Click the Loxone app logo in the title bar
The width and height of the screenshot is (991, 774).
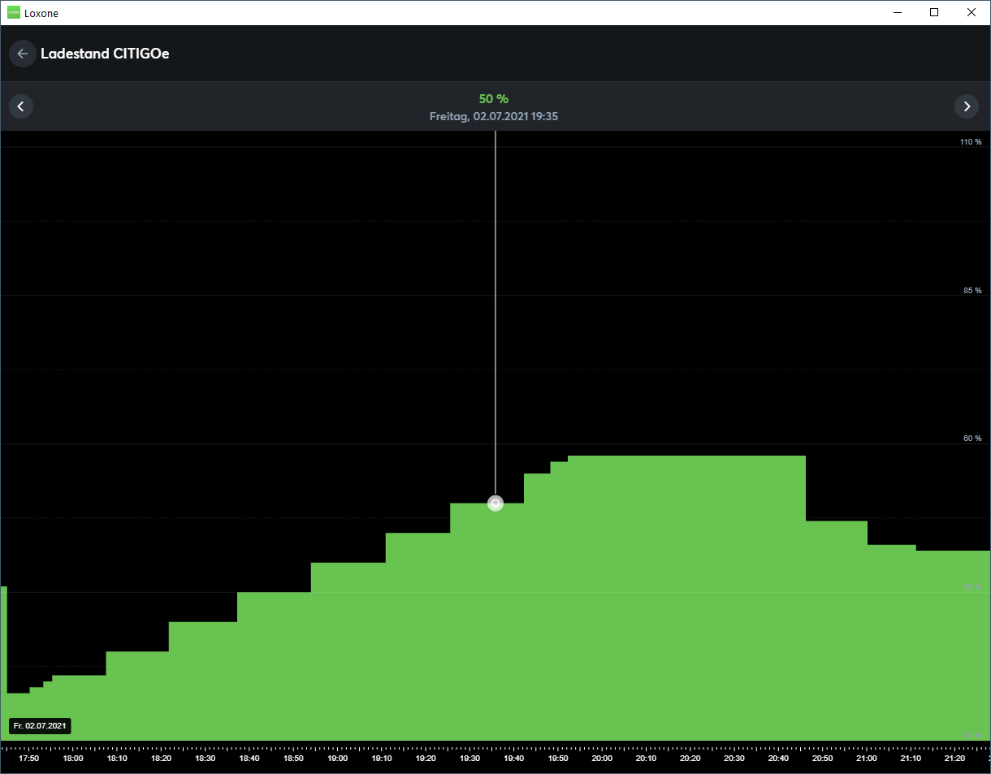(13, 13)
